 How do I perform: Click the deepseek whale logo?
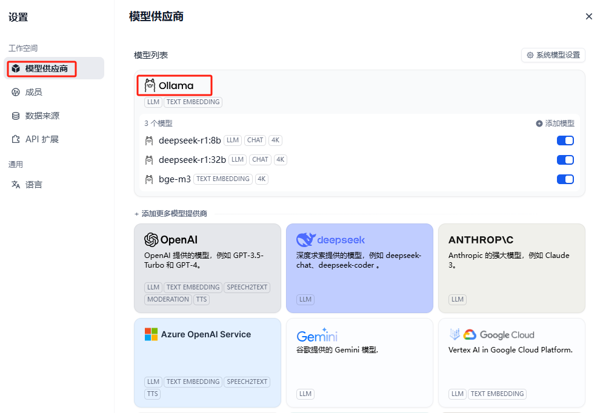(x=305, y=240)
